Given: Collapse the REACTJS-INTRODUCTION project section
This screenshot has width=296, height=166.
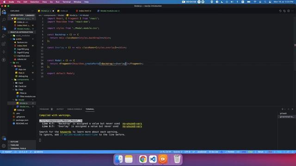Looking at the screenshot, I should tap(22, 32).
